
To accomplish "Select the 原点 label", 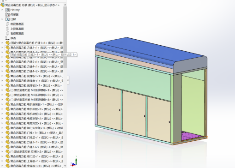I will (13, 38).
